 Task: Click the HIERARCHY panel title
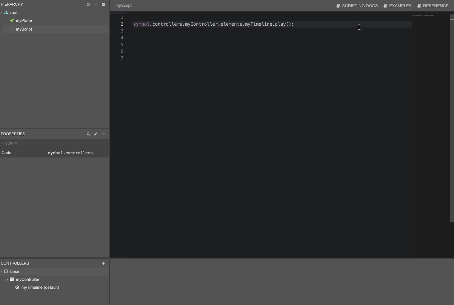click(12, 5)
